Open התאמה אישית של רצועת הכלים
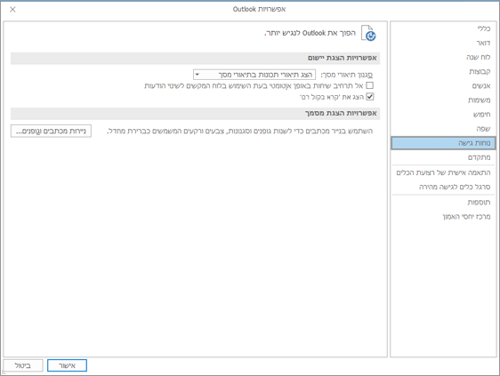500x376 pixels. click(443, 172)
